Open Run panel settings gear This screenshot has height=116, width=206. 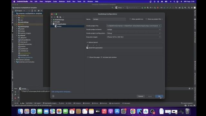(x=190, y=89)
